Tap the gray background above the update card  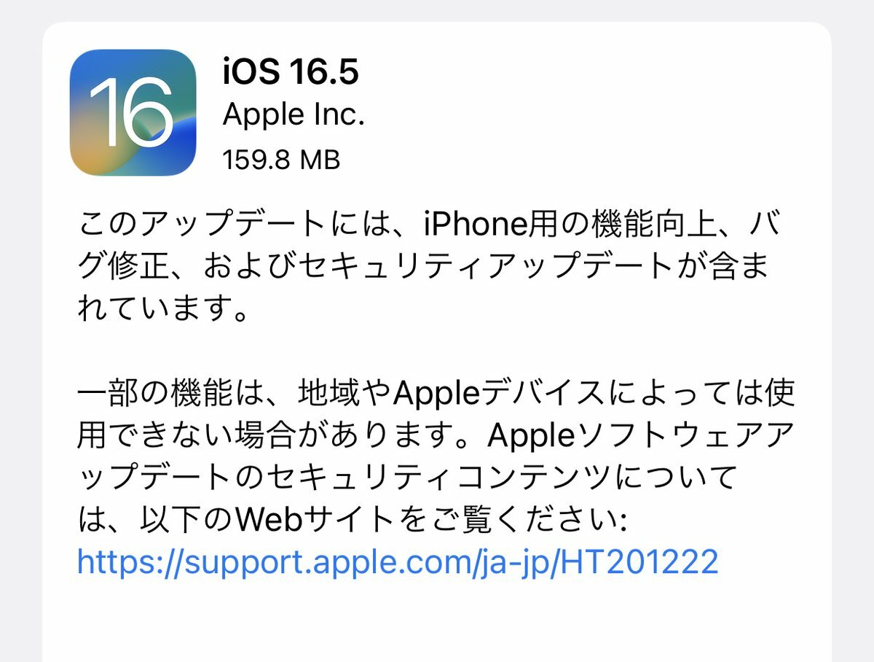(437, 9)
